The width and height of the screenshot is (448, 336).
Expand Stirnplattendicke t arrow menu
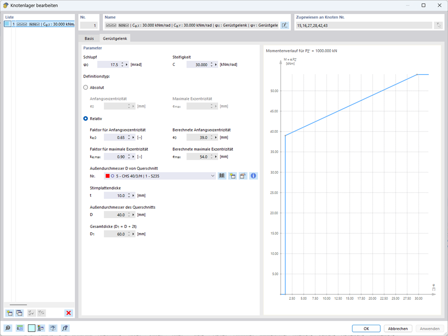pos(134,196)
